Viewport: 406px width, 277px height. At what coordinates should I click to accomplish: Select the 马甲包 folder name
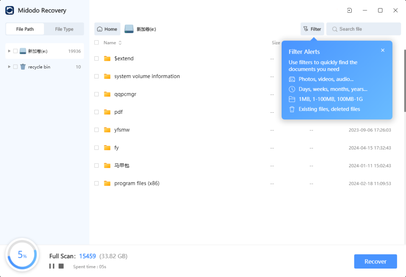coord(122,166)
